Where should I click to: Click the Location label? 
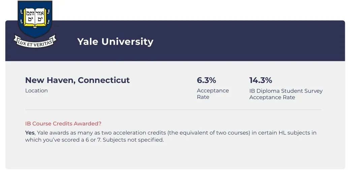coord(36,91)
